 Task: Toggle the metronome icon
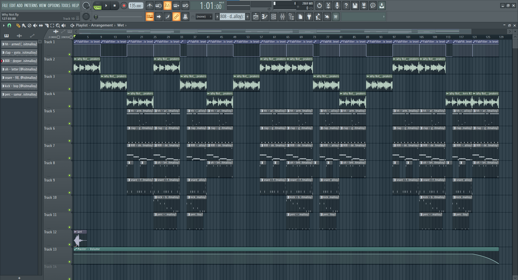149,6
